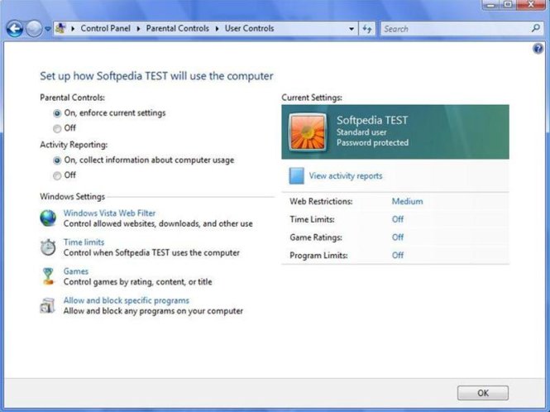The image size is (550, 412).
Task: Click the refresh icon next to address bar
Action: click(367, 29)
